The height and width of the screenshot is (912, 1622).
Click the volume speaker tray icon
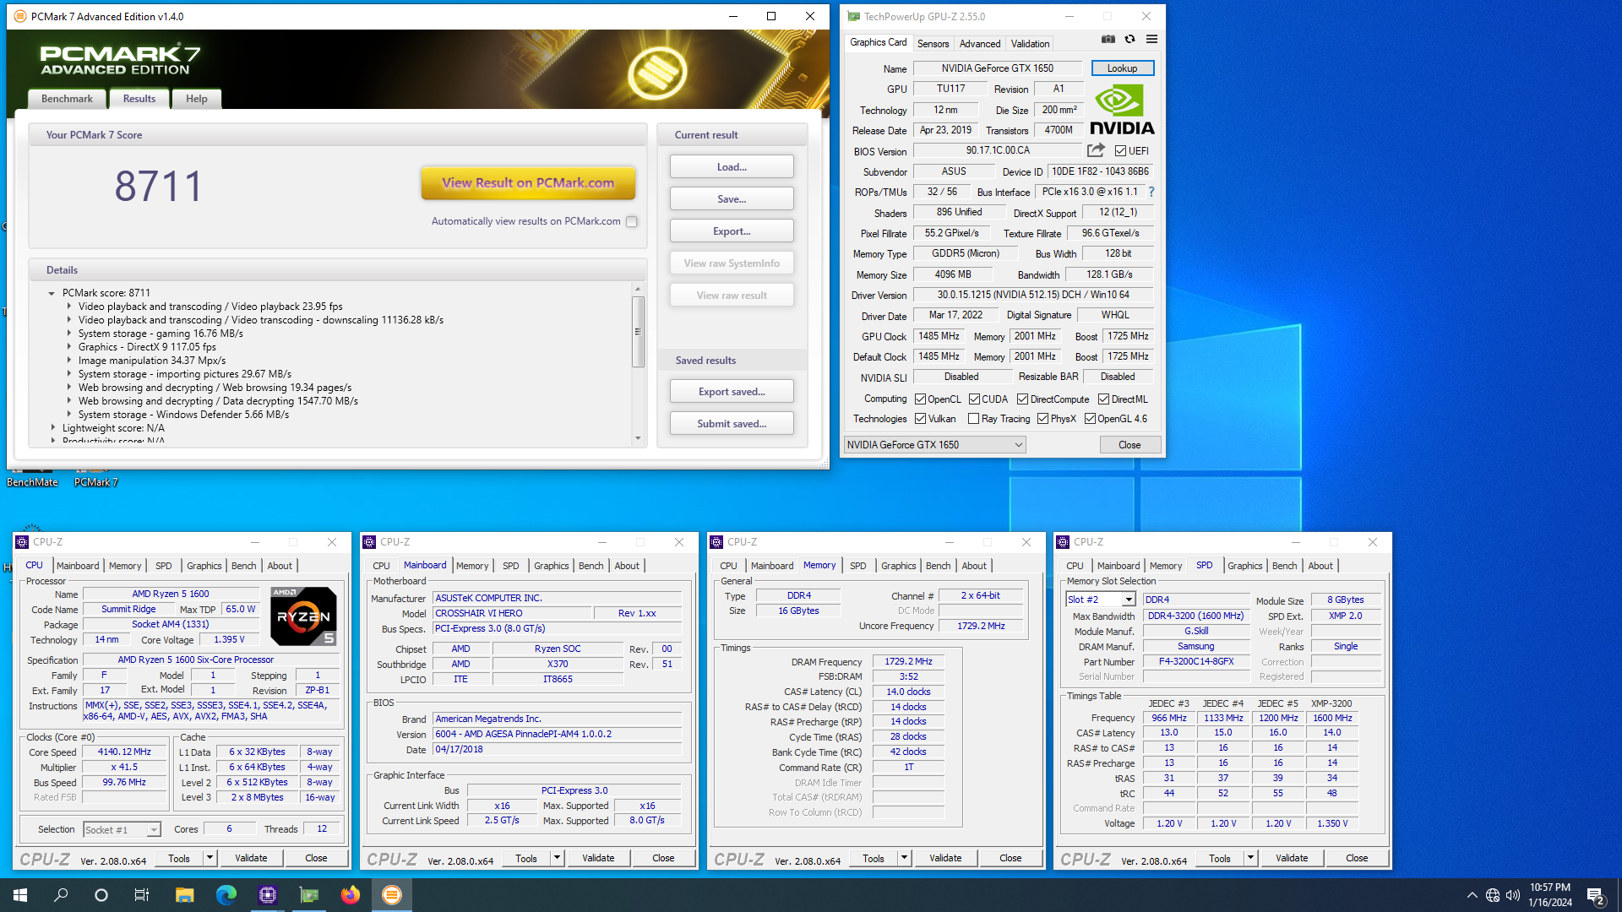[x=1513, y=895]
